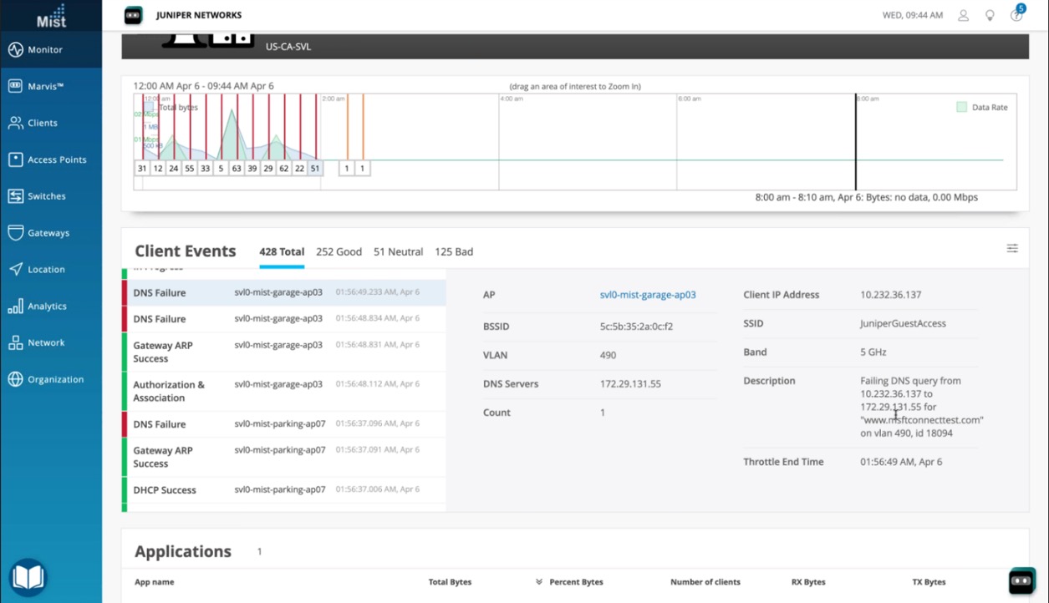This screenshot has height=603, width=1049.
Task: Open the Analytics section
Action: (x=46, y=307)
